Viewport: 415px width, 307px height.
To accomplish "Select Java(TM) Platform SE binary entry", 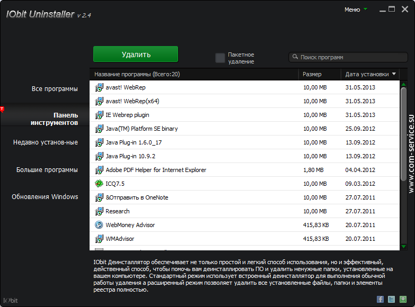I will tap(142, 129).
